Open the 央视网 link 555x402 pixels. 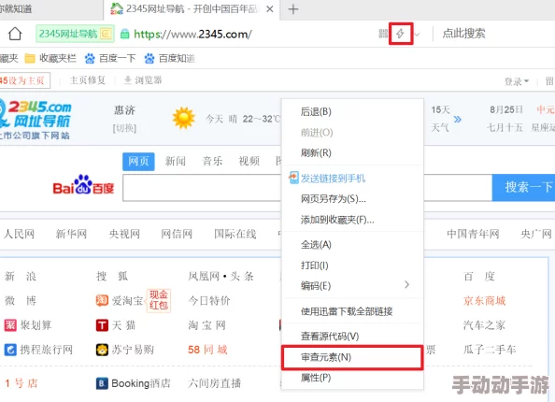point(124,234)
